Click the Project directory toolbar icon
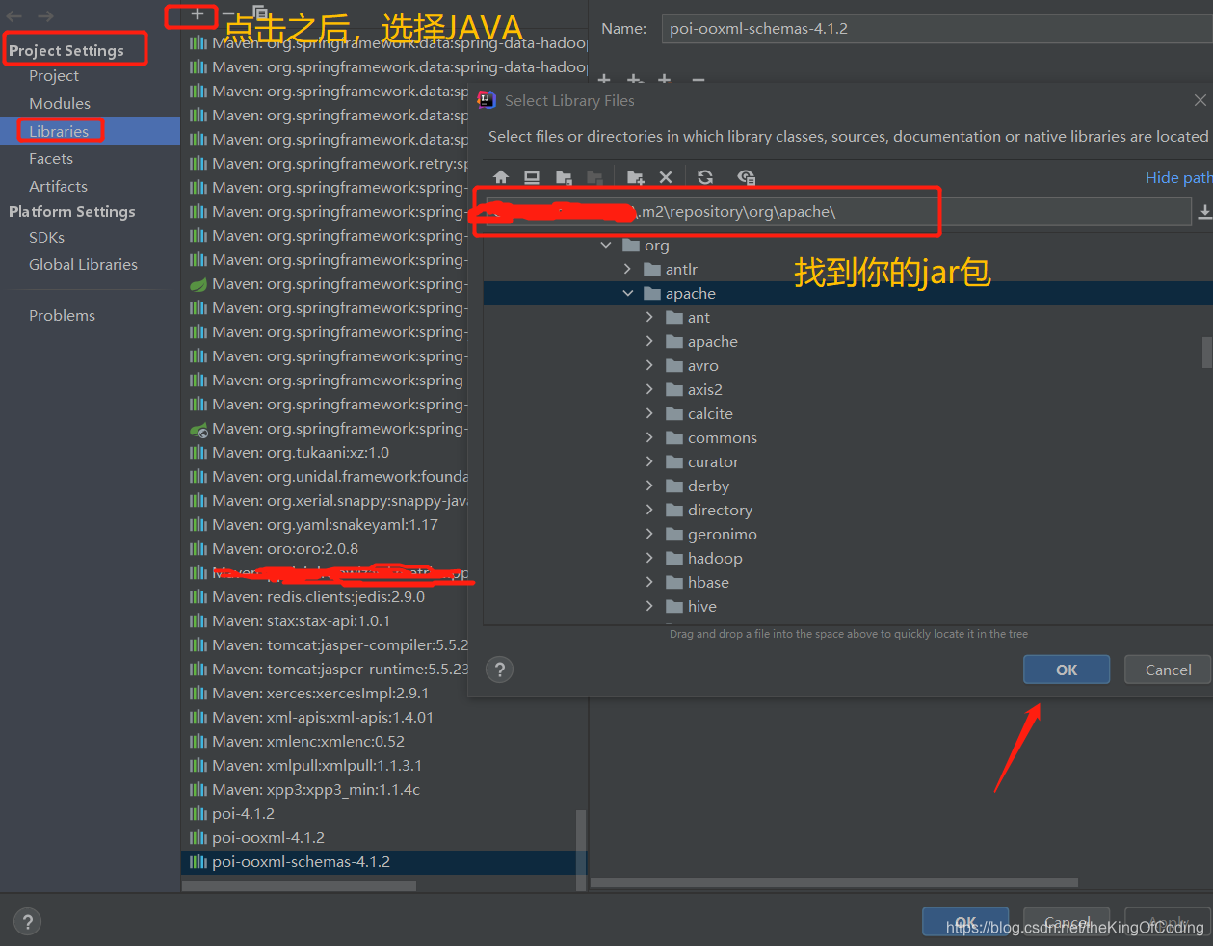This screenshot has height=946, width=1213. 564,177
